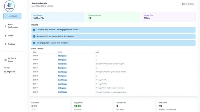
Task: Select 'Alto engagement - usuario muy interactivo' text
Action: pos(52,43)
